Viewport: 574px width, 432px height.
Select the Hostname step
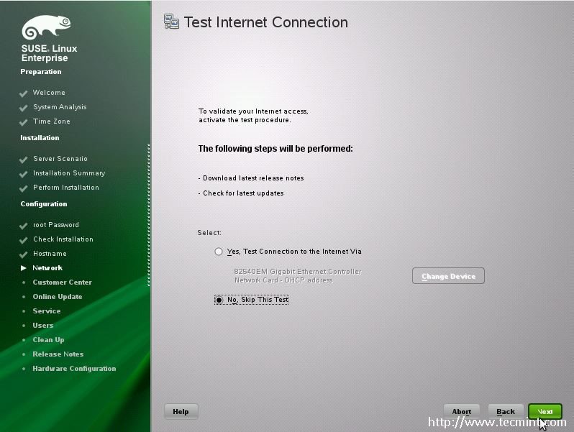(50, 254)
